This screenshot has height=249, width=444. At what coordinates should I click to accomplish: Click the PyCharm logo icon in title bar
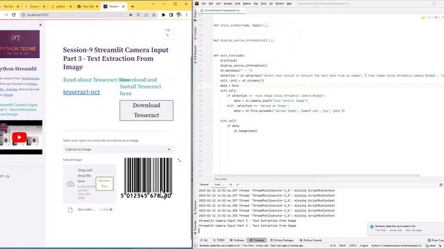tap(197, 3)
